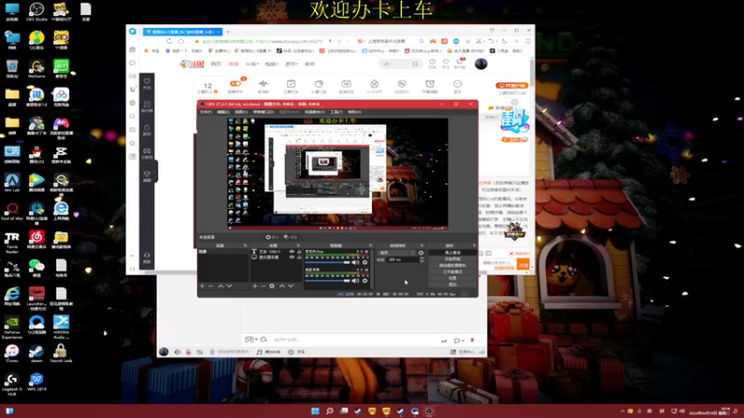
Task: Click orange PC client button on Douyu page
Action: 512,85
